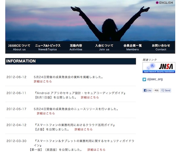182x153 pixels.
Task: Click the 466 like count bubble
Action: [x=156, y=91]
